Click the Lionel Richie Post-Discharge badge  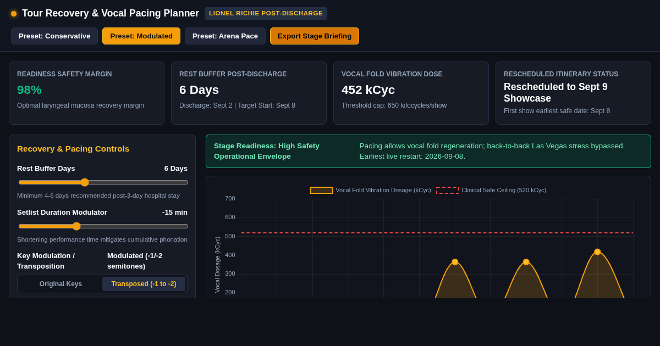click(x=266, y=13)
